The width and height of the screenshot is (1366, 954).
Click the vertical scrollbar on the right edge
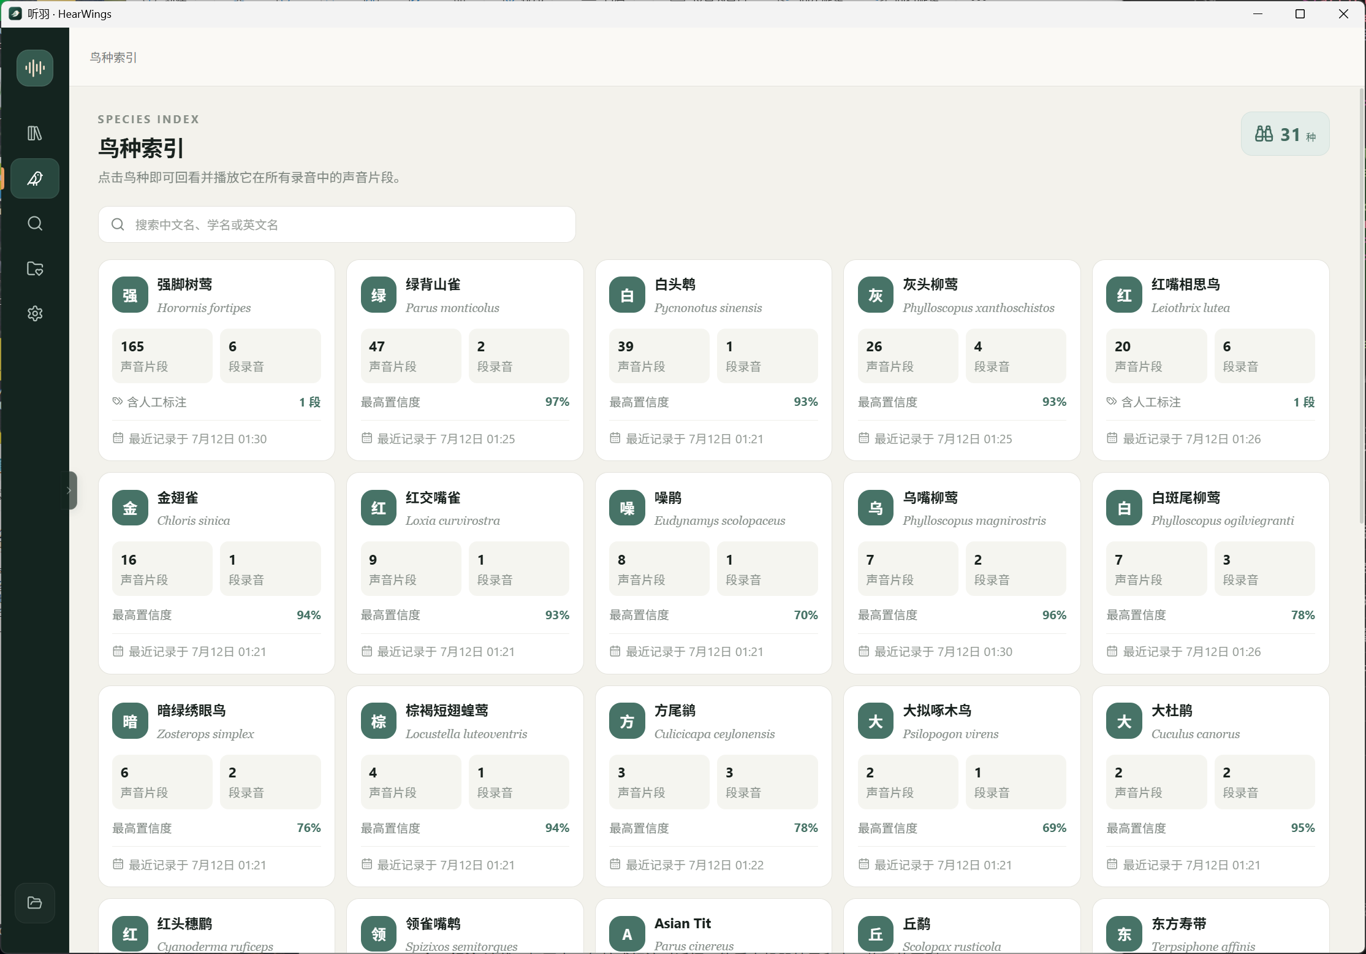[x=1362, y=305]
